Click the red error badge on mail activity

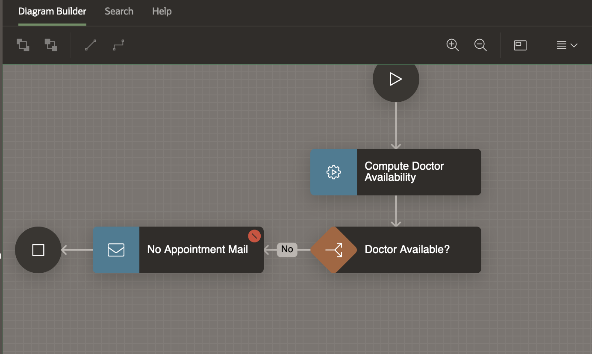point(254,236)
